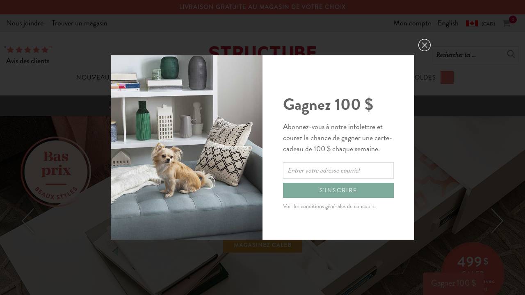Open Mon compte link
Viewport: 525px width, 295px height.
click(412, 23)
